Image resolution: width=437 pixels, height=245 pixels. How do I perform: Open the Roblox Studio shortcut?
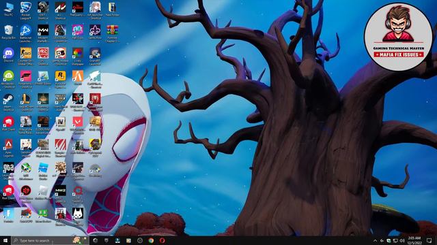tap(43, 171)
